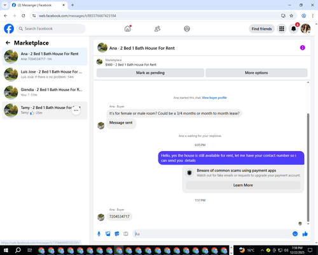Go back using the Marketplace back arrow
Image resolution: width=318 pixels, height=255 pixels.
tap(8, 43)
